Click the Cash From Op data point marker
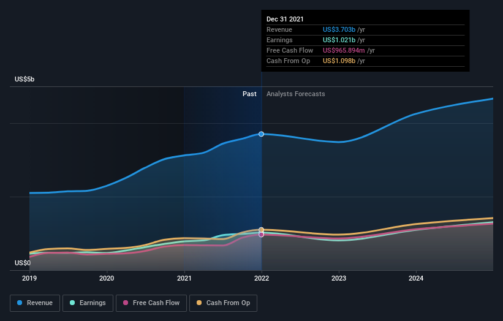The image size is (503, 321). tap(262, 230)
